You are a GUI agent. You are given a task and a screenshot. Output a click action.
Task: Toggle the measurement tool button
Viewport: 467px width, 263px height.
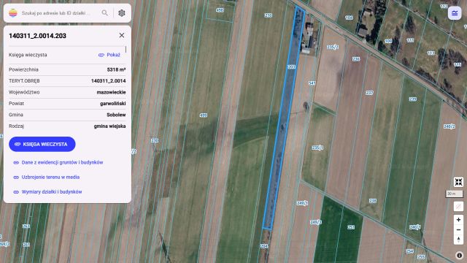point(458,206)
